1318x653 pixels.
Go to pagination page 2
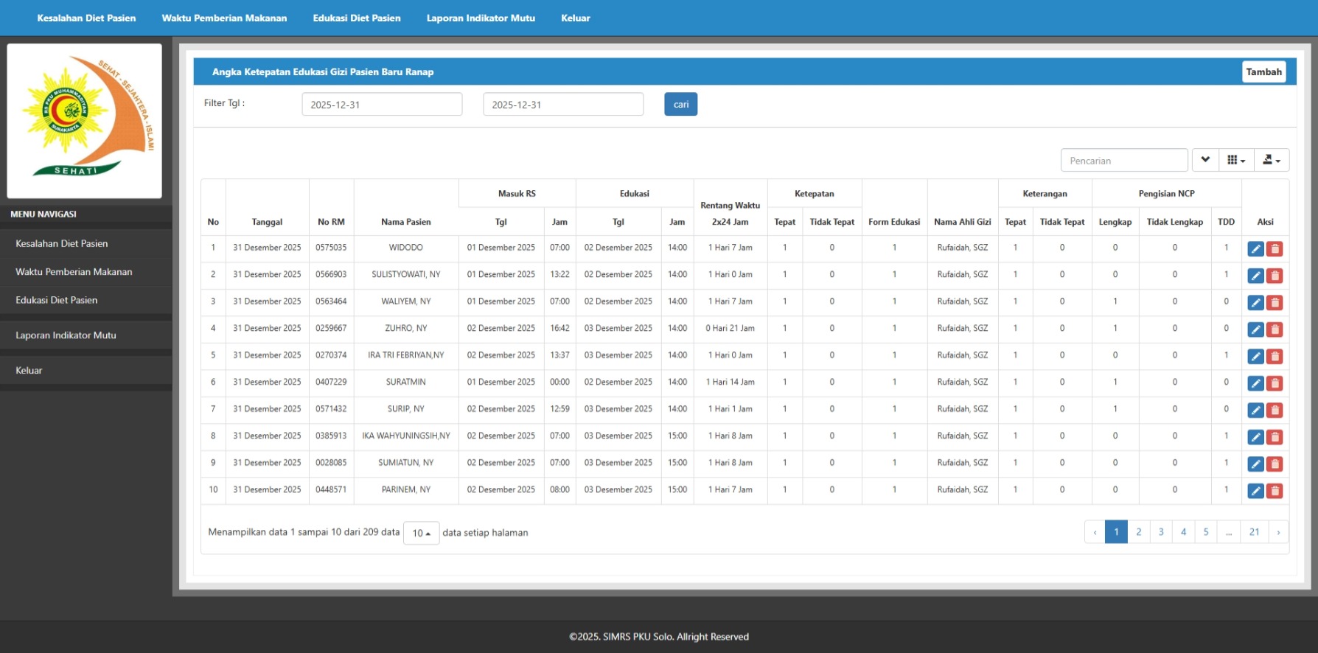tap(1139, 531)
